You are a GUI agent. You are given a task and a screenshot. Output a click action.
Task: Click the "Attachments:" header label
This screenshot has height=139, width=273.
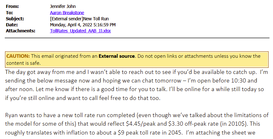[21, 31]
